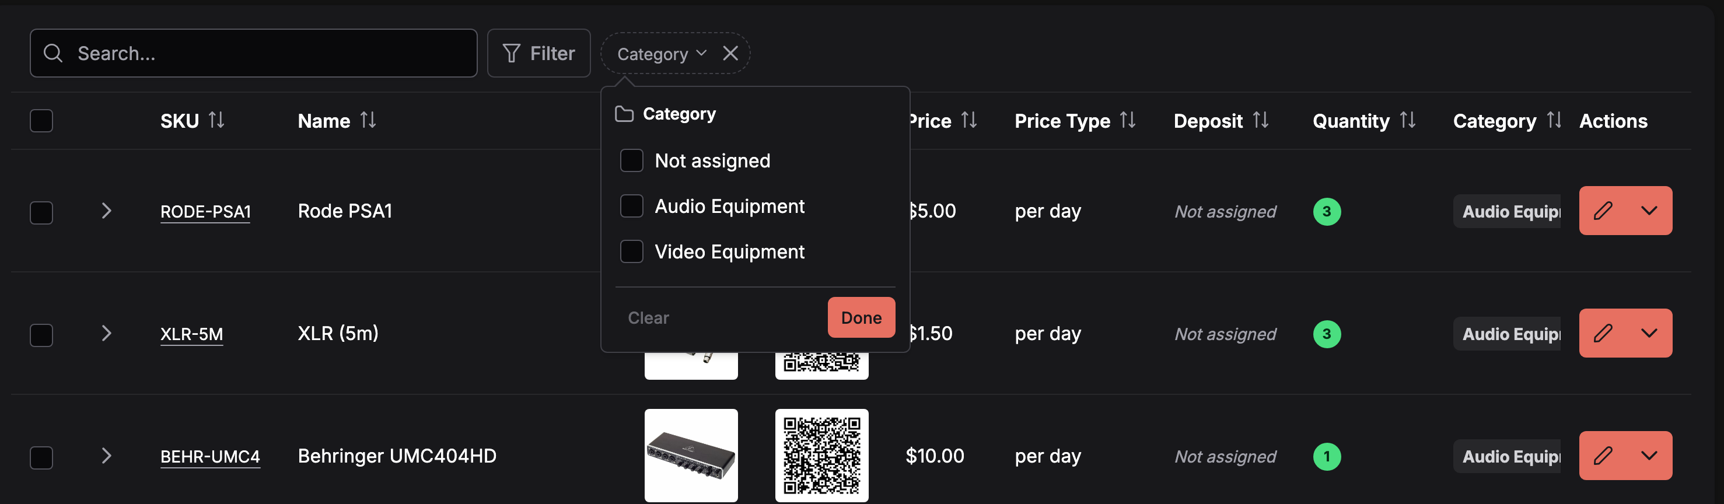Screen dimensions: 1724x504
Task: Edit Behringer UMC404HD with pencil icon
Action: click(1603, 456)
